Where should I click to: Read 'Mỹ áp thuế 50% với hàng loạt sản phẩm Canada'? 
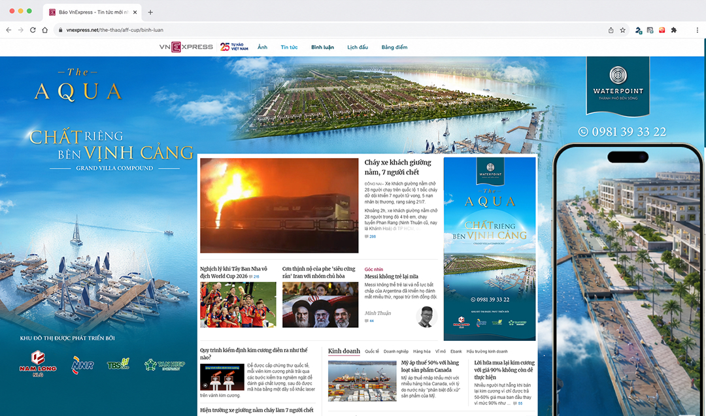tap(430, 366)
